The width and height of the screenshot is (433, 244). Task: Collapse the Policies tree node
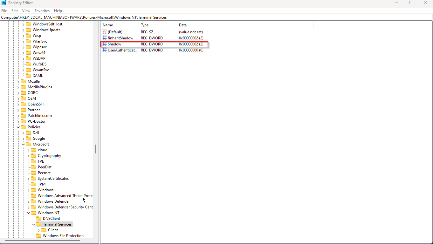pos(18,127)
